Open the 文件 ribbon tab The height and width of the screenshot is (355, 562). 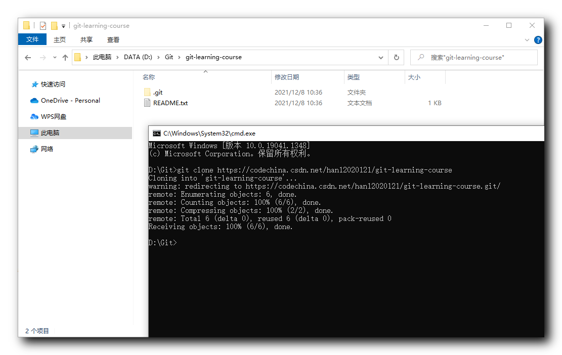pos(32,39)
